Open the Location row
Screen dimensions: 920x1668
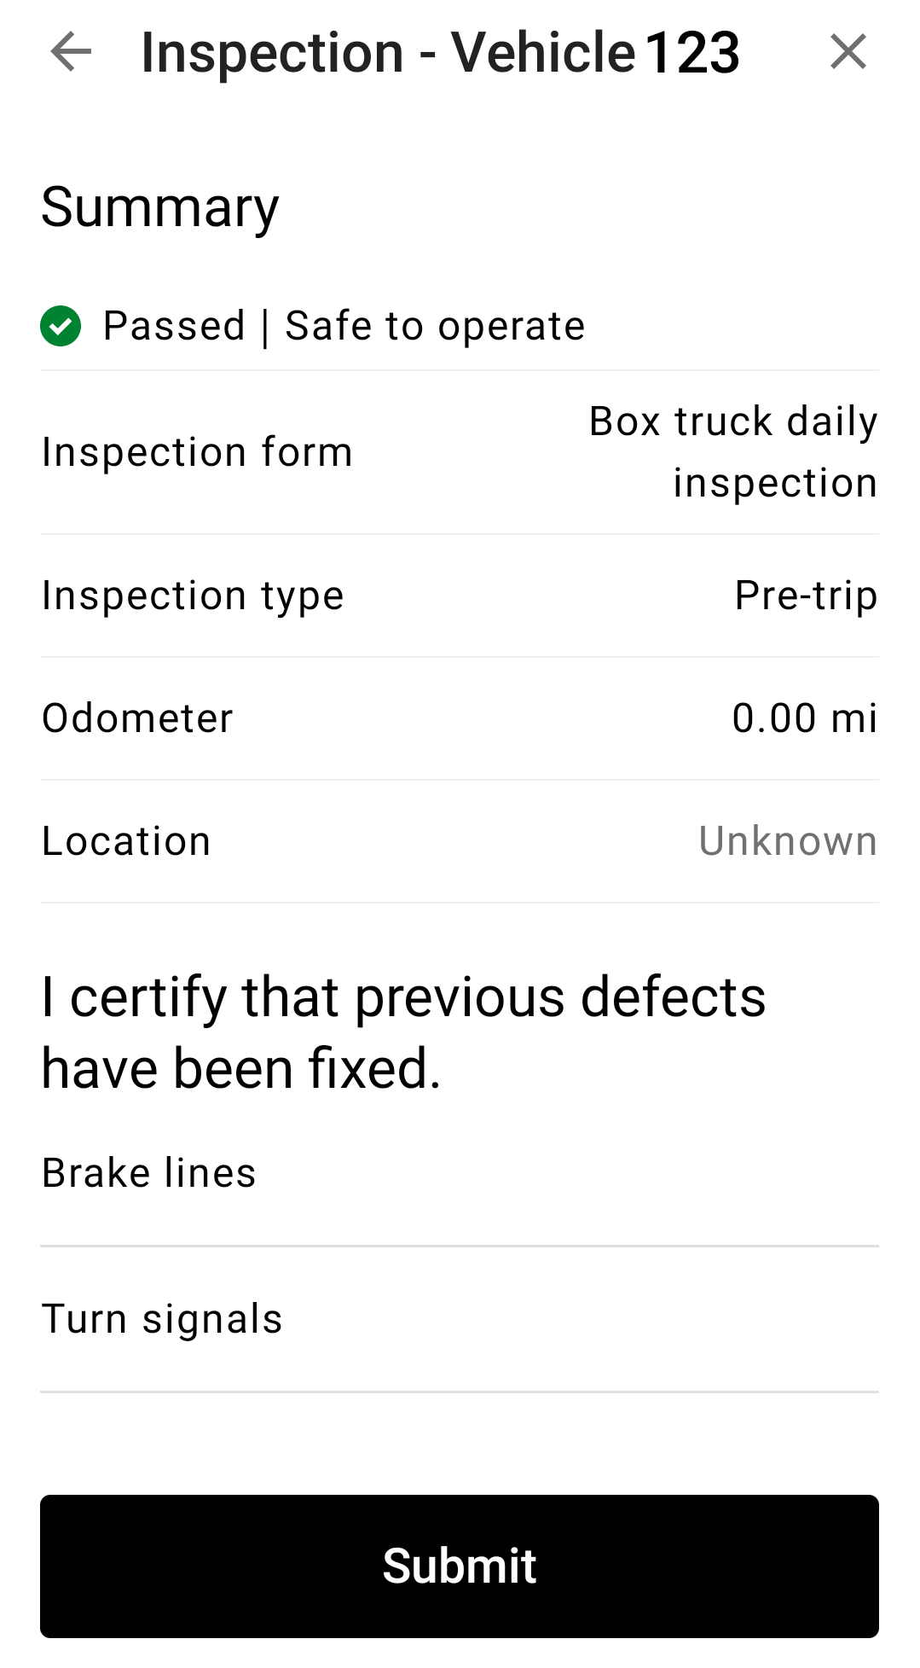pos(460,841)
